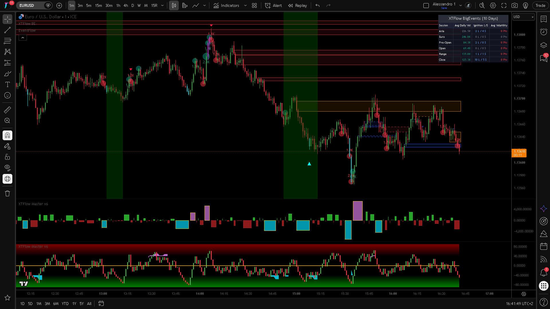Create an Alert
This screenshot has width=550, height=309.
[x=274, y=5]
